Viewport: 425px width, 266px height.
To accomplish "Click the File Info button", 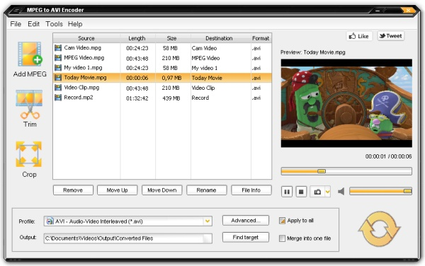I will click(251, 190).
